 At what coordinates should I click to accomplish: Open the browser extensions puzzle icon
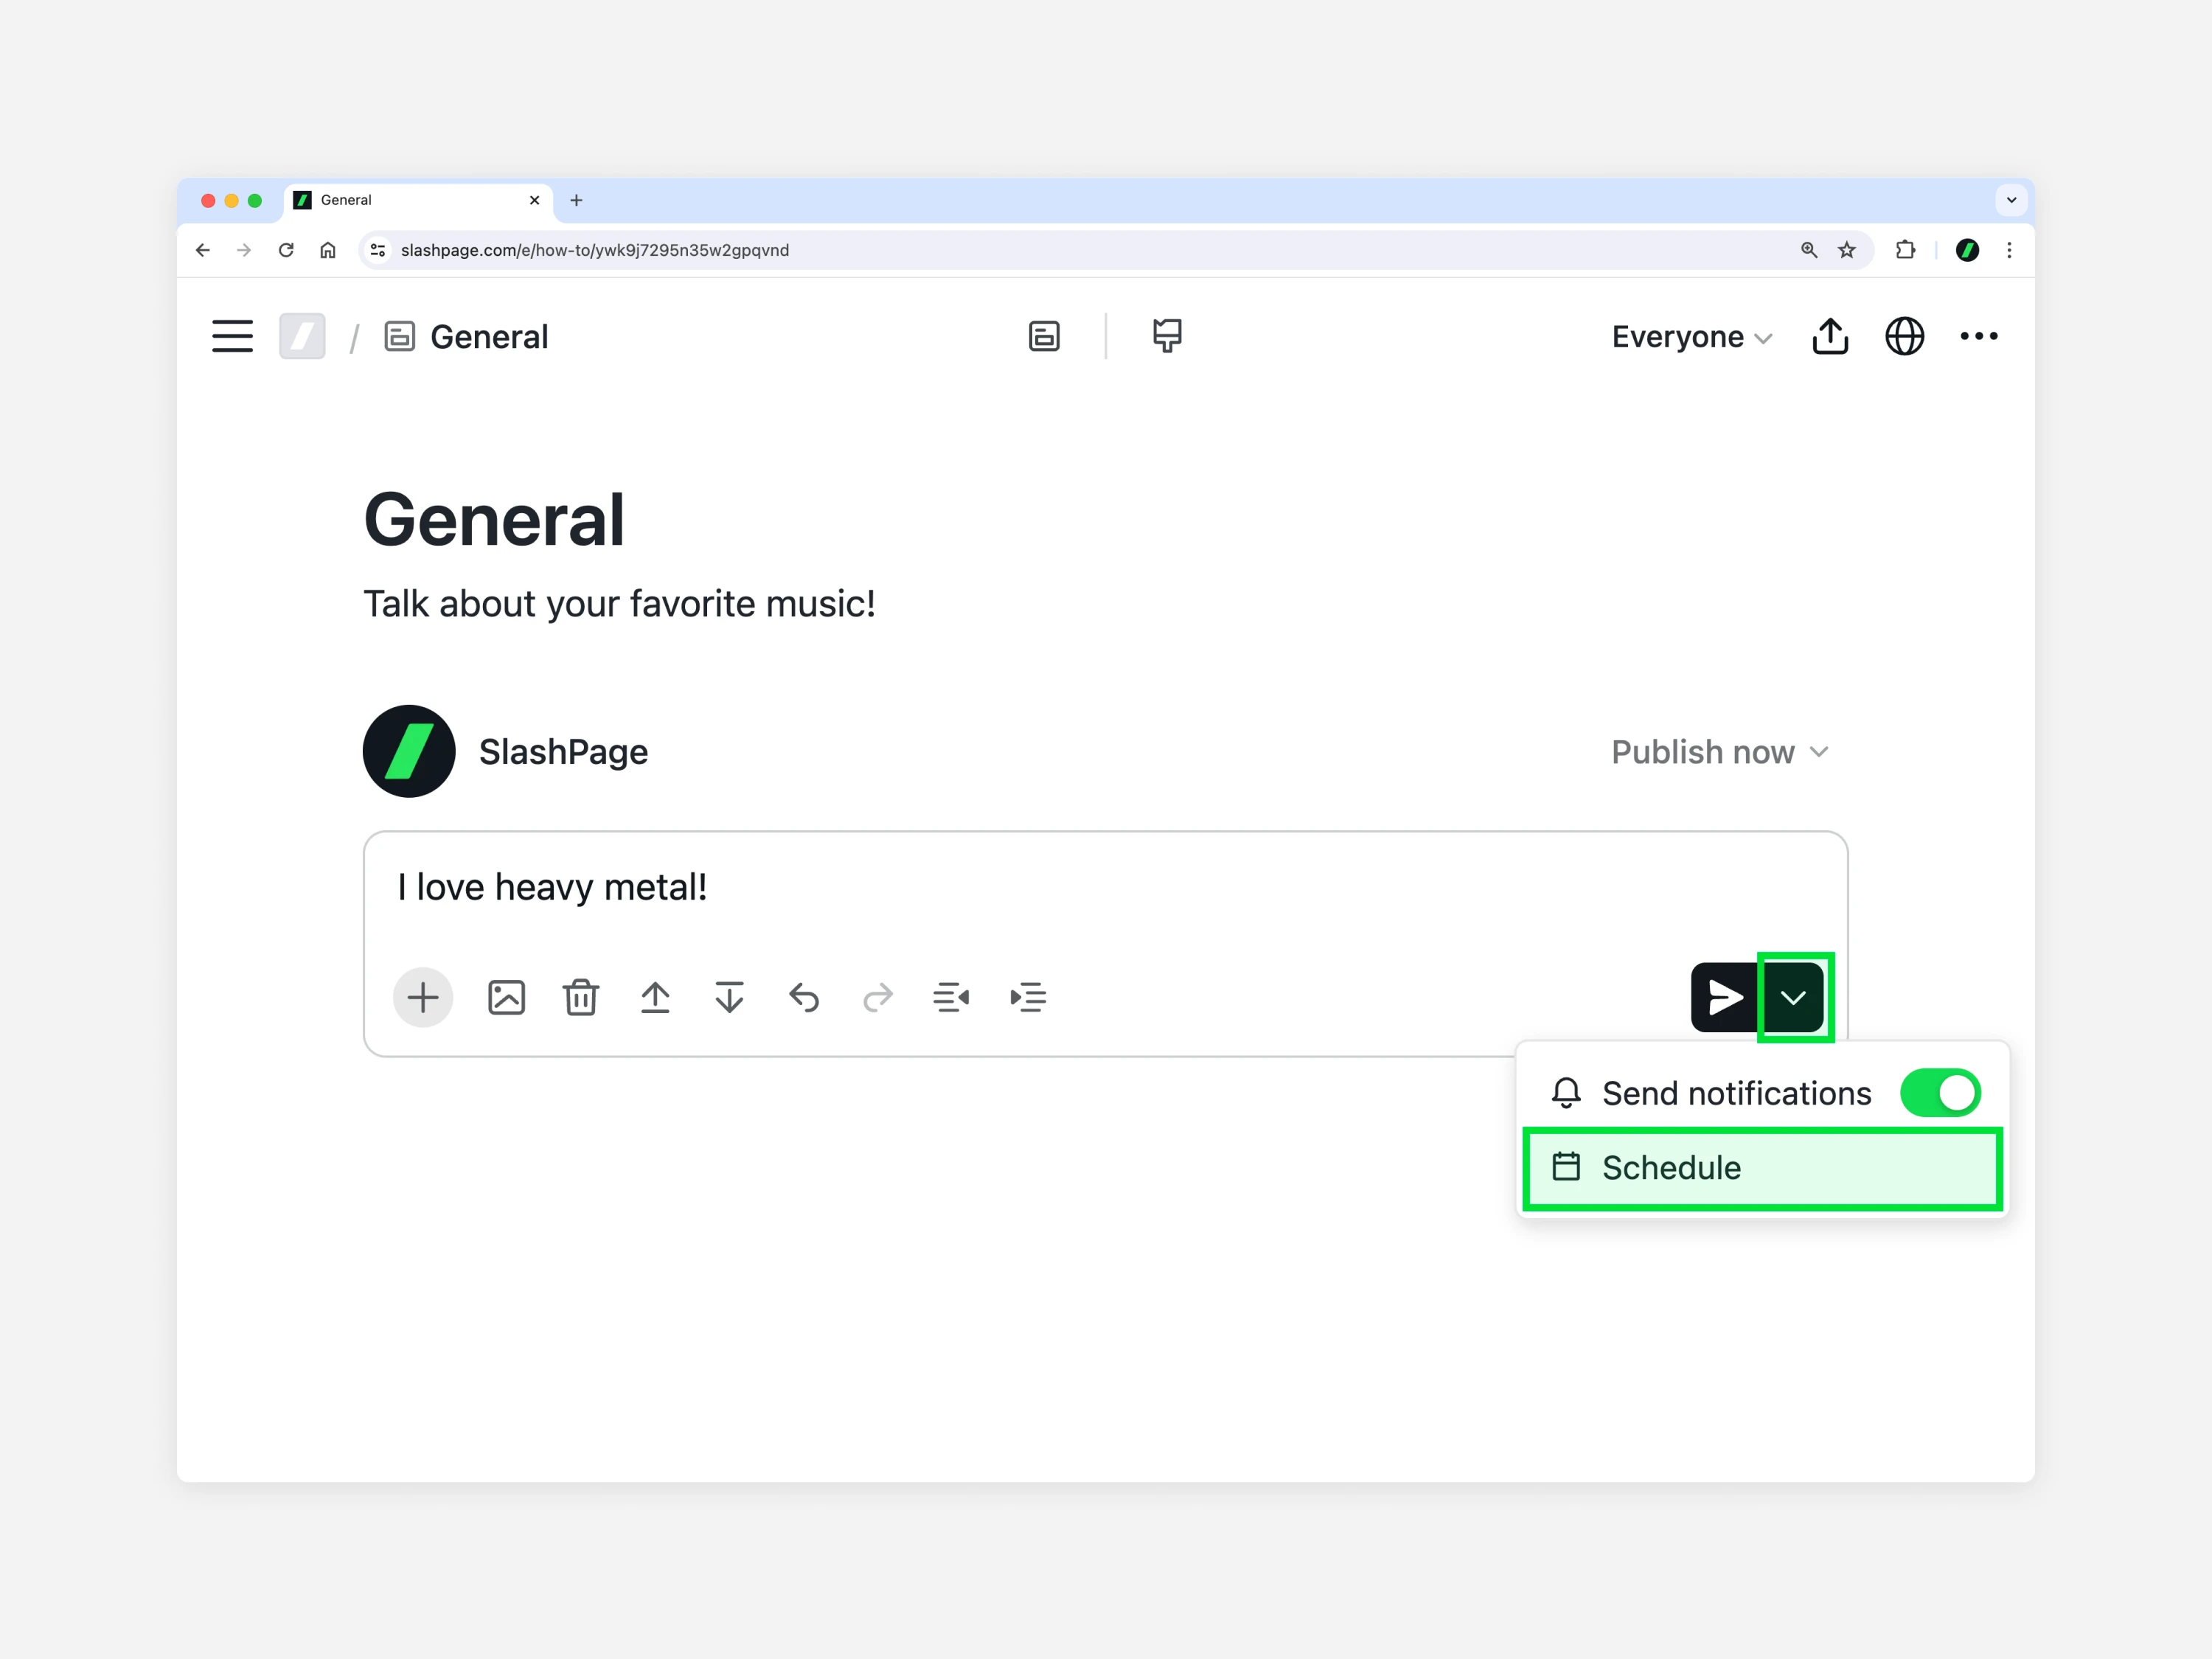pyautogui.click(x=1906, y=250)
